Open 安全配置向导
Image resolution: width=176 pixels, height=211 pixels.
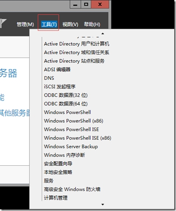pos(58,163)
